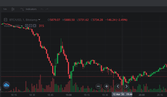Open the Indicators menu
The image size is (167, 97).
tap(28, 9)
